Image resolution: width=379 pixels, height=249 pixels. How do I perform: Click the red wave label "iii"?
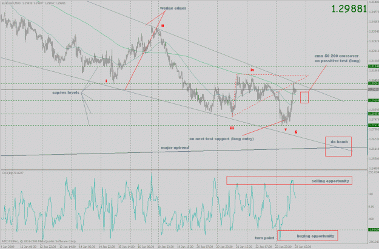point(232,128)
